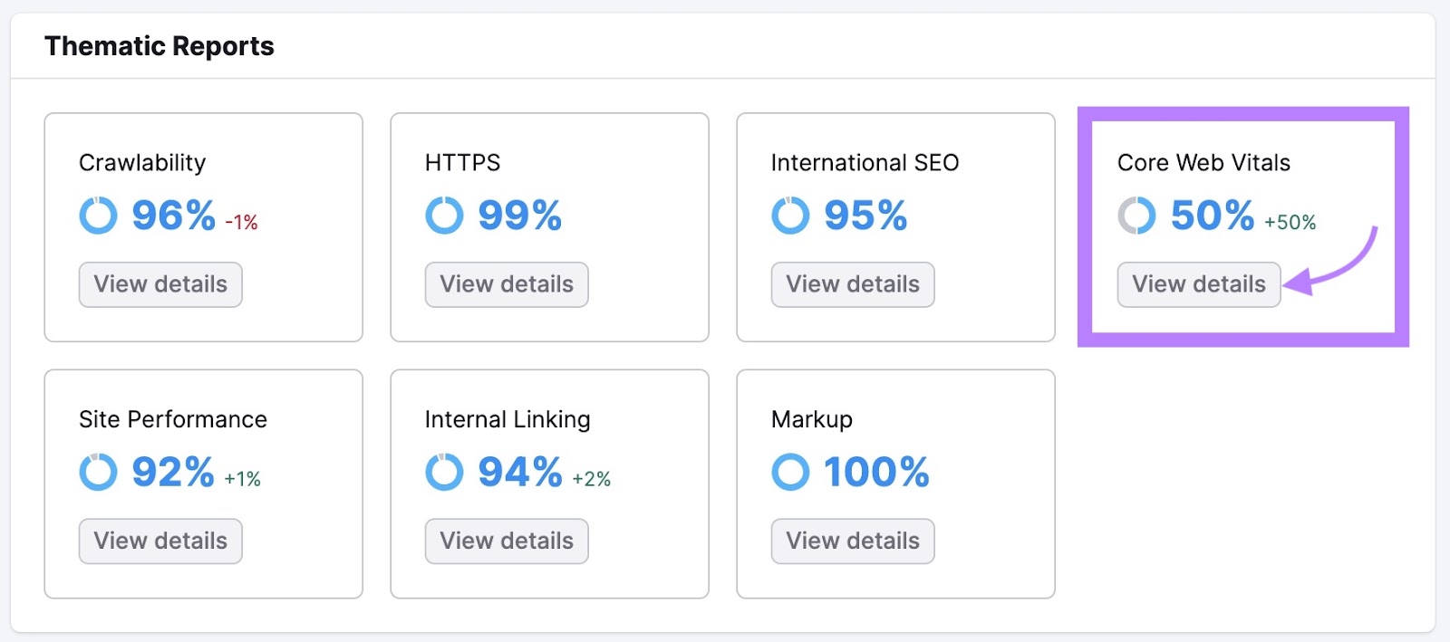Click the Core Web Vitals donut chart icon
This screenshot has height=642, width=1450.
(x=1136, y=216)
